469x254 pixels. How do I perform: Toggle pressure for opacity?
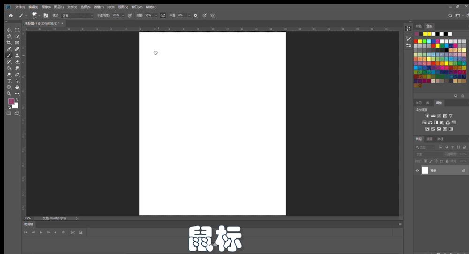pos(130,15)
